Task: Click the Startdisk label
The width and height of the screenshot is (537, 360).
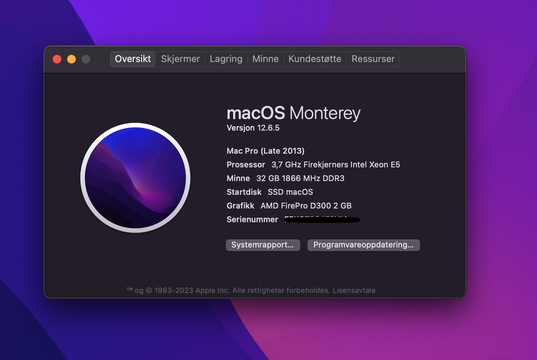Action: point(244,192)
